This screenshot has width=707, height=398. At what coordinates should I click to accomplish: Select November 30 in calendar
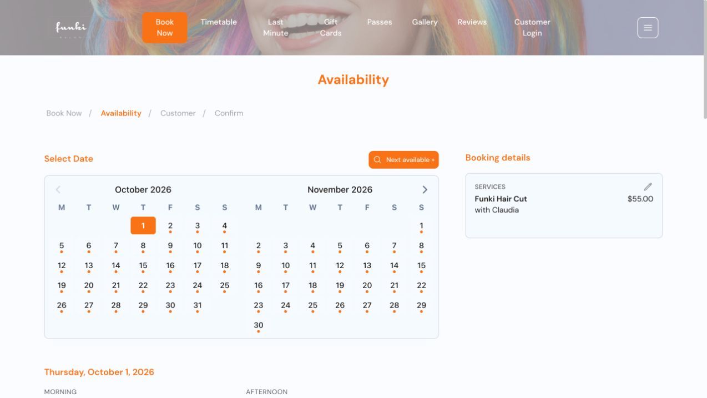pyautogui.click(x=259, y=326)
